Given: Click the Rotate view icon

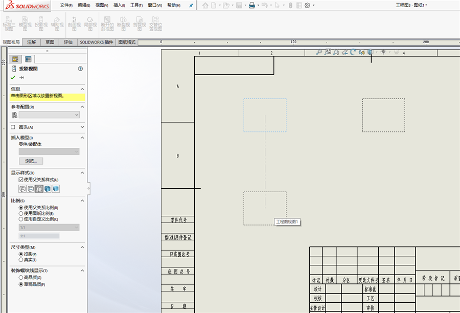Looking at the screenshot, I should [x=353, y=52].
